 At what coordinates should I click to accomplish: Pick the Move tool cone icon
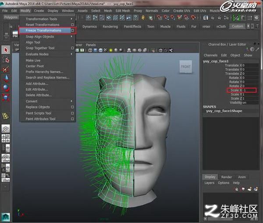(6, 78)
